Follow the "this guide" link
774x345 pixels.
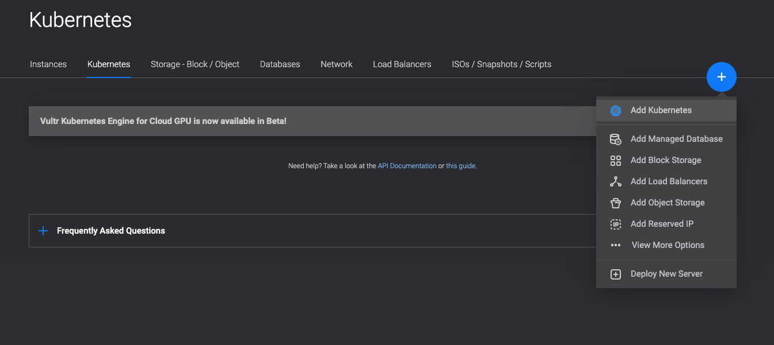pos(461,166)
